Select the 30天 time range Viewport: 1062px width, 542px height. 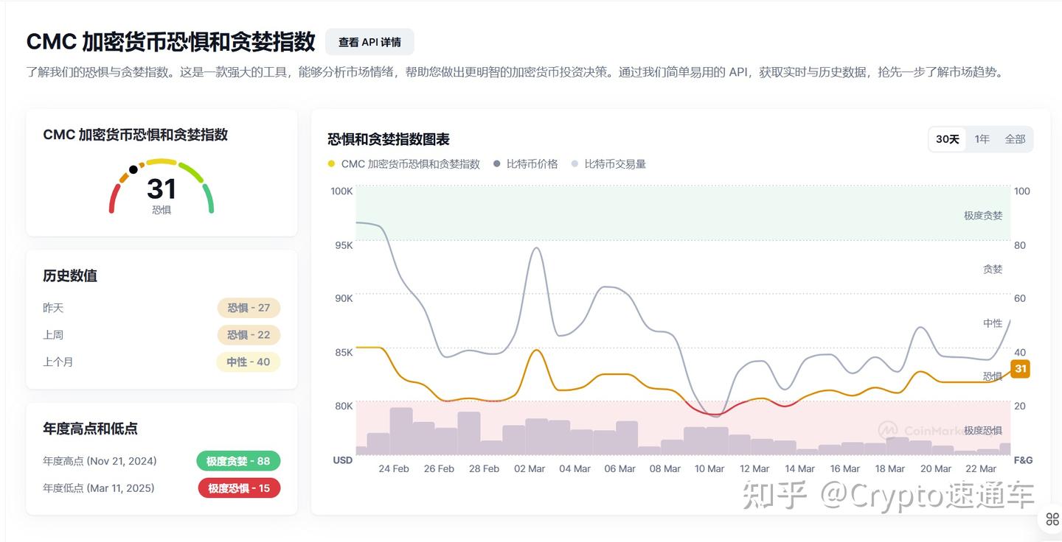coord(947,138)
